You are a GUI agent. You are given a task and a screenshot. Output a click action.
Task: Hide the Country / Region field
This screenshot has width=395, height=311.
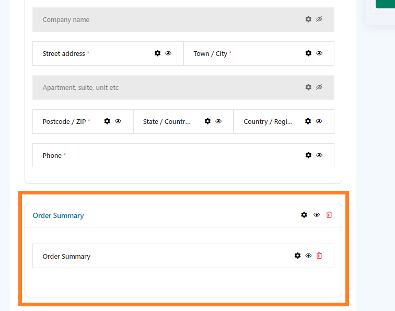coord(319,121)
